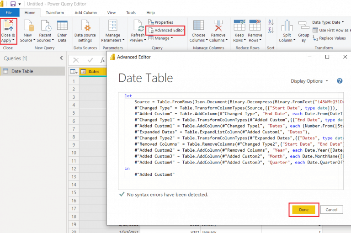Click Cancel in Advanced Editor
Image resolution: width=351 pixels, height=233 pixels.
point(331,210)
